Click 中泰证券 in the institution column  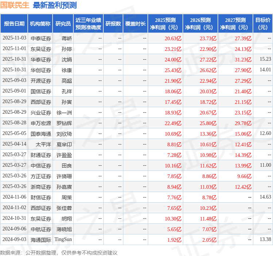(x=41, y=38)
